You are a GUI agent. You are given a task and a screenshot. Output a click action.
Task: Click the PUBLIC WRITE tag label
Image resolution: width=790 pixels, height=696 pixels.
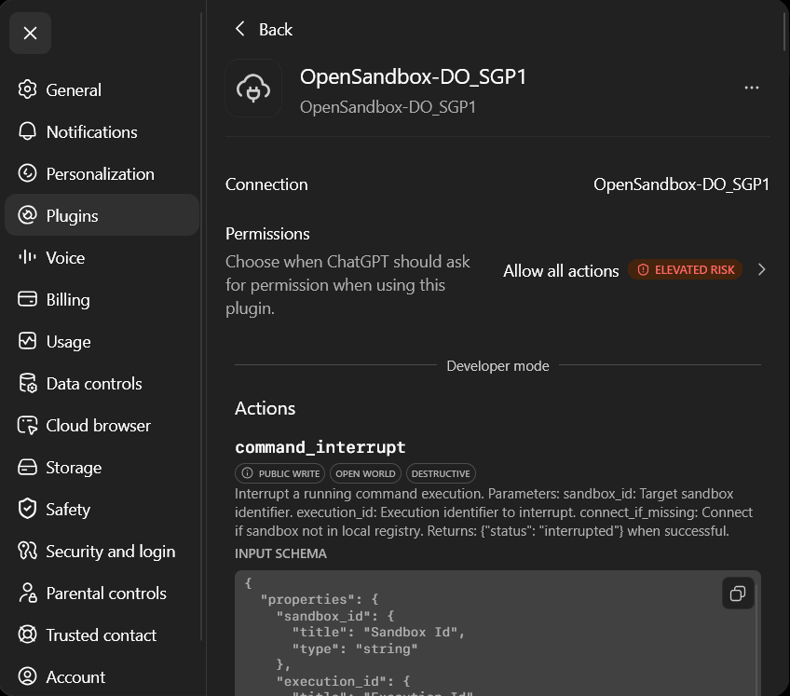[x=289, y=473]
